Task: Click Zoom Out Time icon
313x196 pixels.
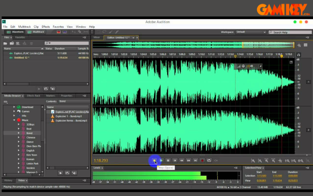Action: (273, 161)
